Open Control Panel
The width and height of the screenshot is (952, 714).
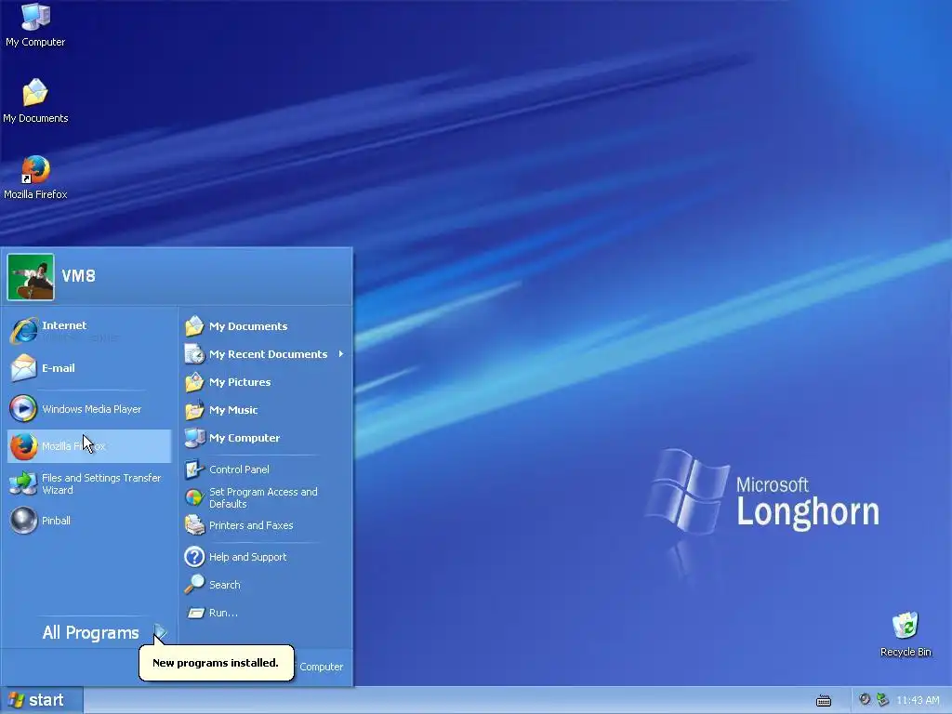(x=265, y=469)
